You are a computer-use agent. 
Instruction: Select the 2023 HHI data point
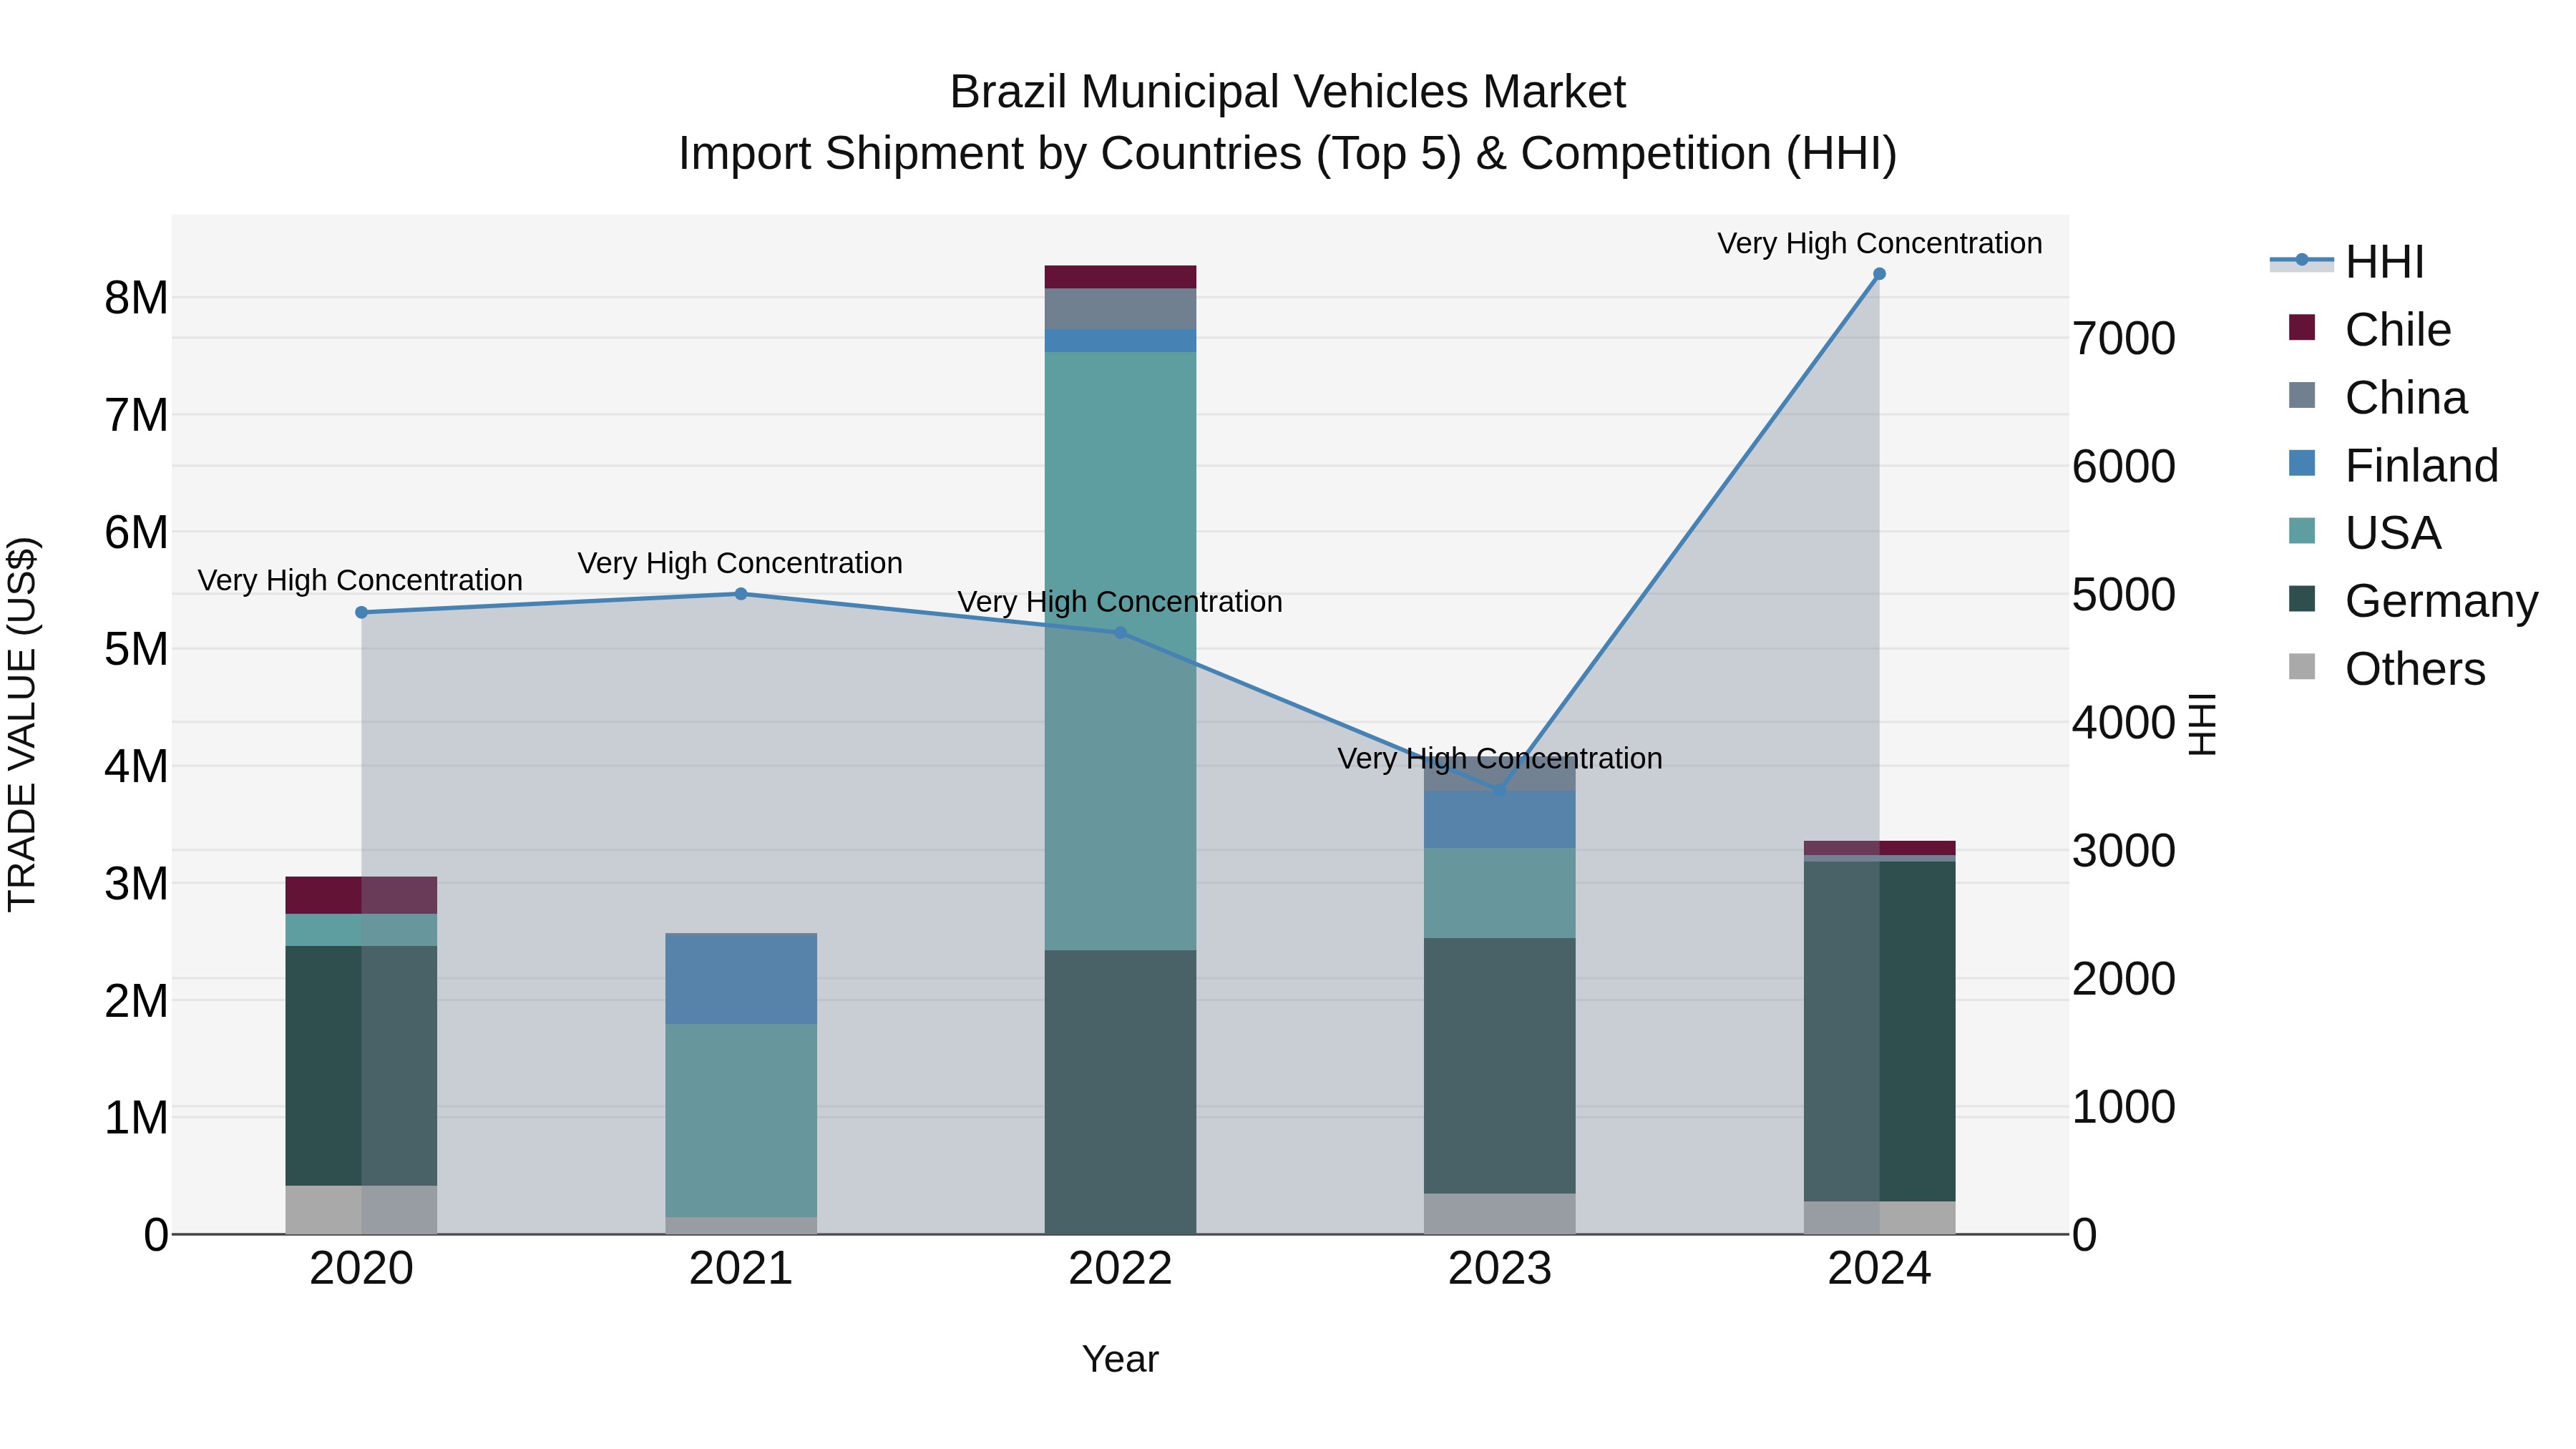tap(1499, 790)
